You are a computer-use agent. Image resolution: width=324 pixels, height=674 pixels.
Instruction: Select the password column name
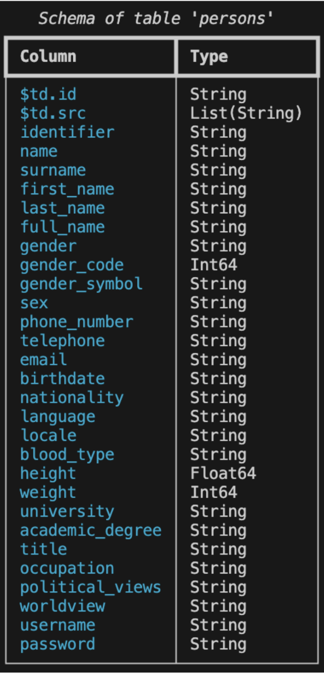point(57,644)
